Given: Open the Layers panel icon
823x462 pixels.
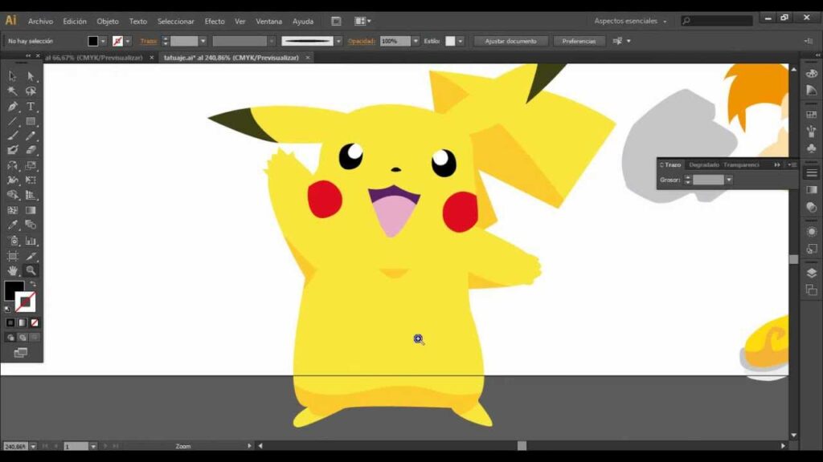Looking at the screenshot, I should coord(811,273).
